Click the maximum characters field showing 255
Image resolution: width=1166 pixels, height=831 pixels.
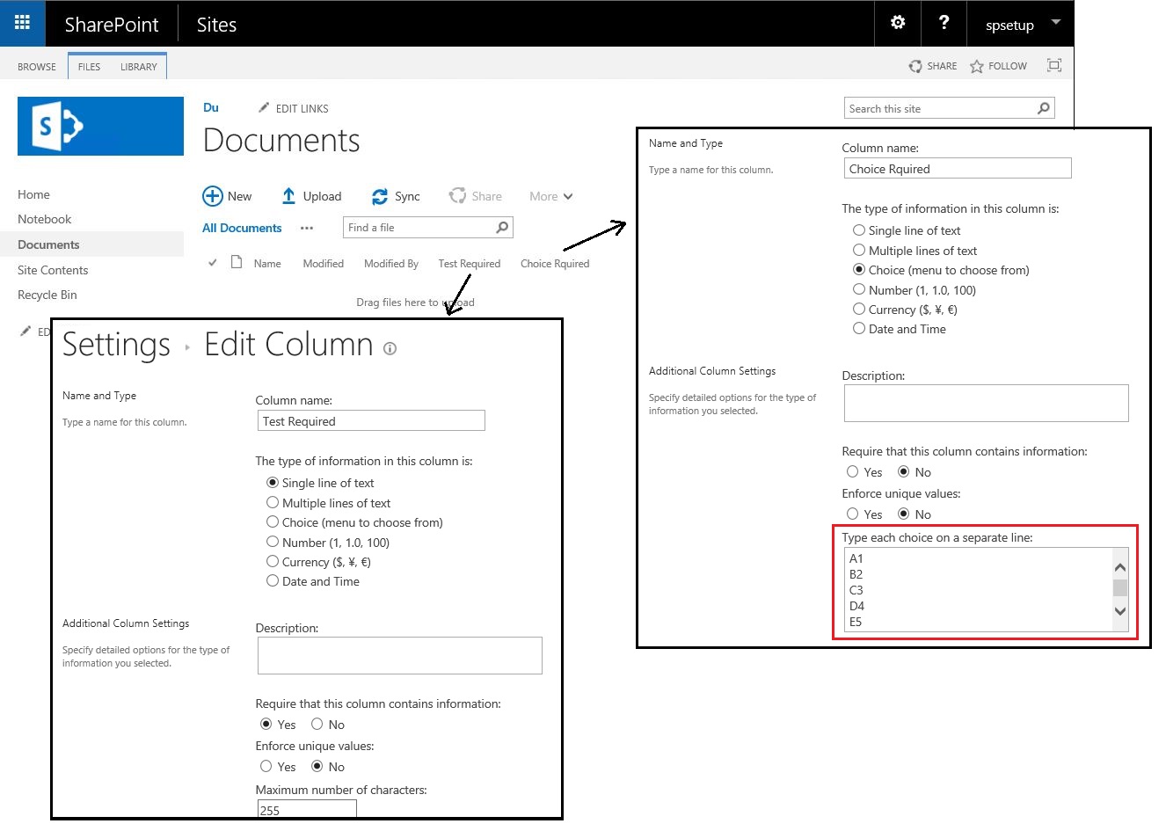tap(307, 809)
